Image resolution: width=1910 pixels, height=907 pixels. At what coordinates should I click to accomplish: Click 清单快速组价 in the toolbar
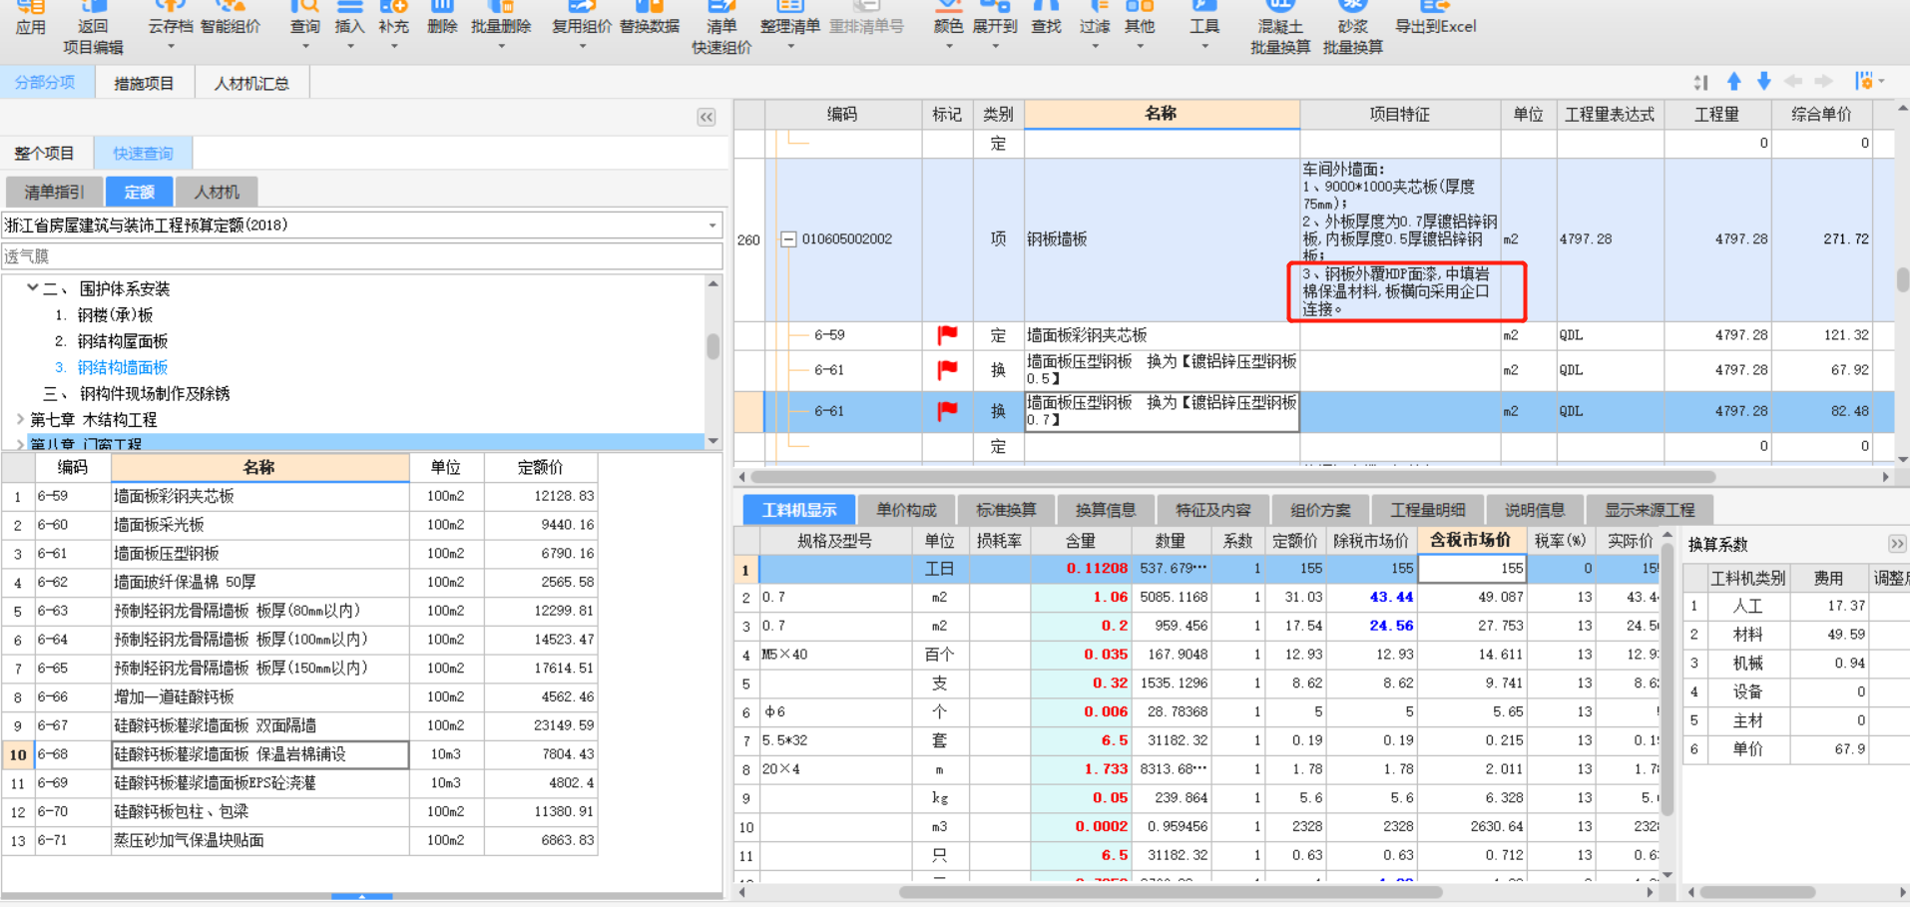point(721,28)
